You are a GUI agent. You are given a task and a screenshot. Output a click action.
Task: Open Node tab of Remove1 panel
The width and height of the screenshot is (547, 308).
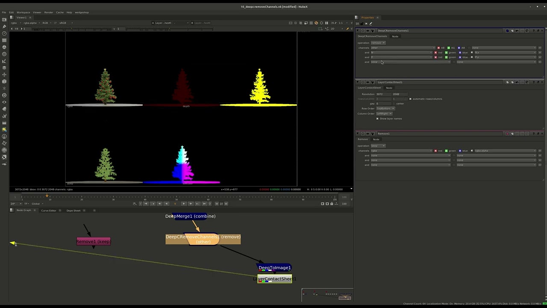tap(376, 139)
